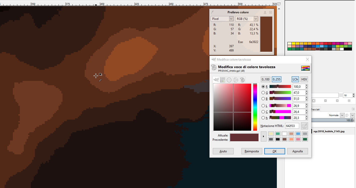This screenshot has height=188, width=356.
Task: Click the Aiuto help button
Action: (223, 151)
